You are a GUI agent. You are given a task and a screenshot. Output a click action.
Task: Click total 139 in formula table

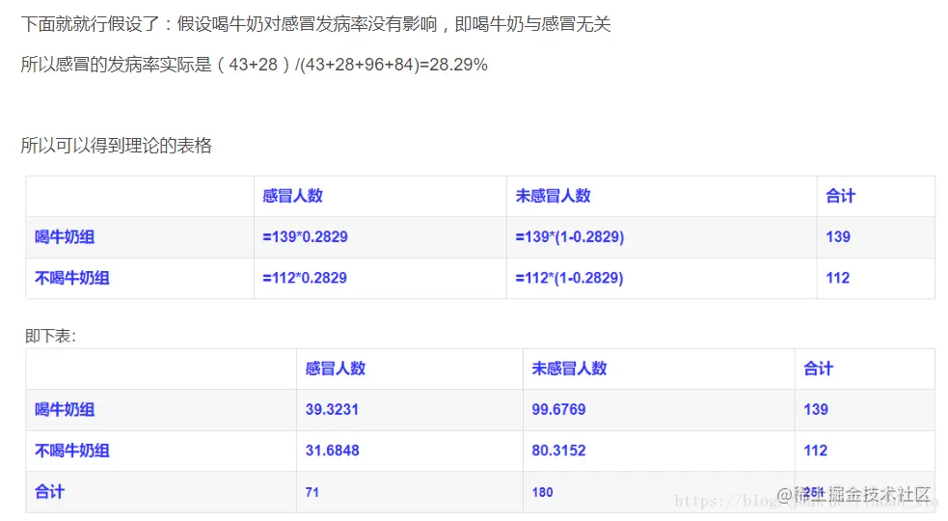(838, 237)
